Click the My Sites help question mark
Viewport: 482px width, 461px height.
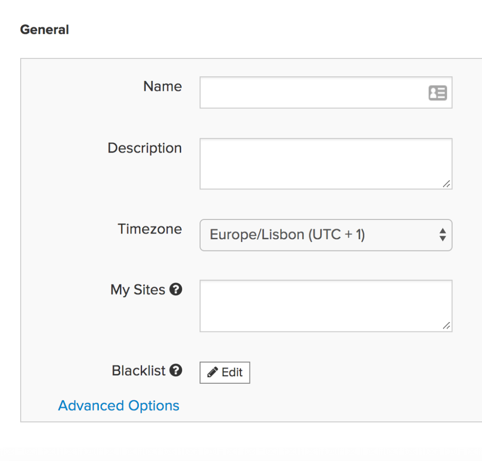[x=176, y=290]
